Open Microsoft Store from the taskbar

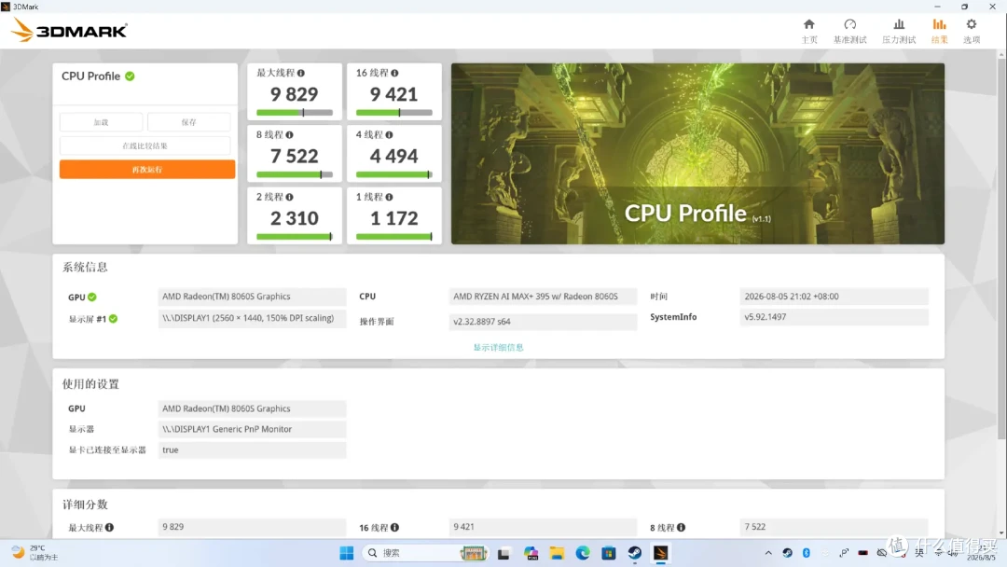608,553
